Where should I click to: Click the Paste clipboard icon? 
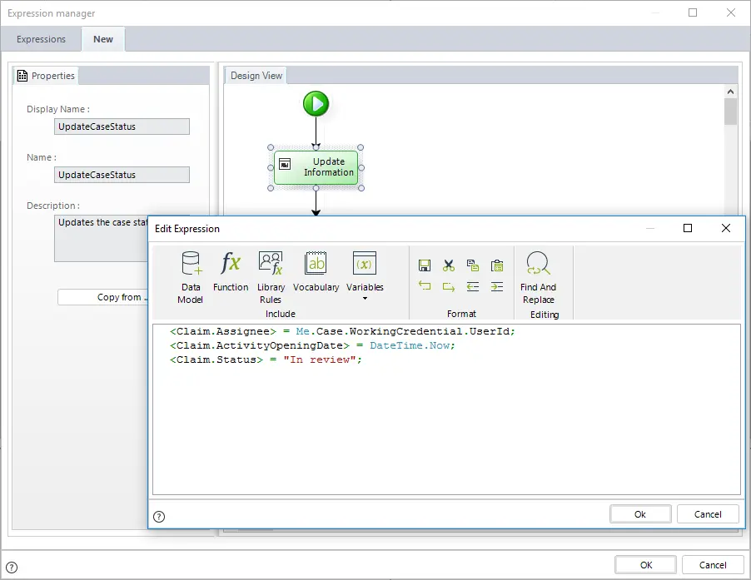click(x=497, y=265)
